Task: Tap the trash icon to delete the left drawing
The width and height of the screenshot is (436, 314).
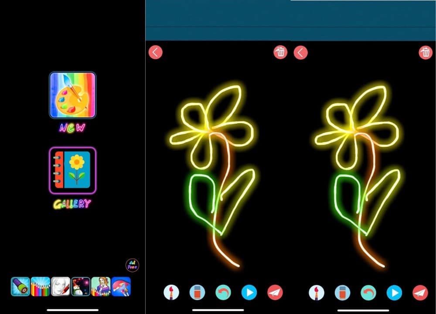Action: [x=281, y=52]
